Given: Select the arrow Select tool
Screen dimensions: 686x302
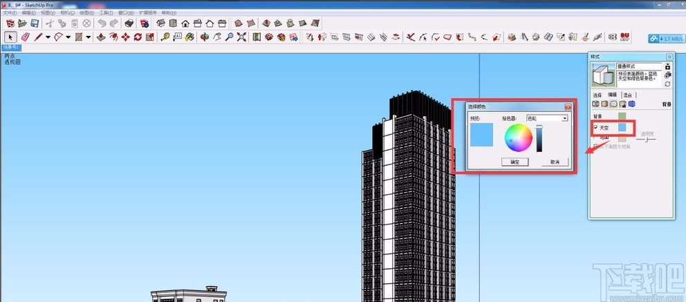Looking at the screenshot, I should [10, 37].
